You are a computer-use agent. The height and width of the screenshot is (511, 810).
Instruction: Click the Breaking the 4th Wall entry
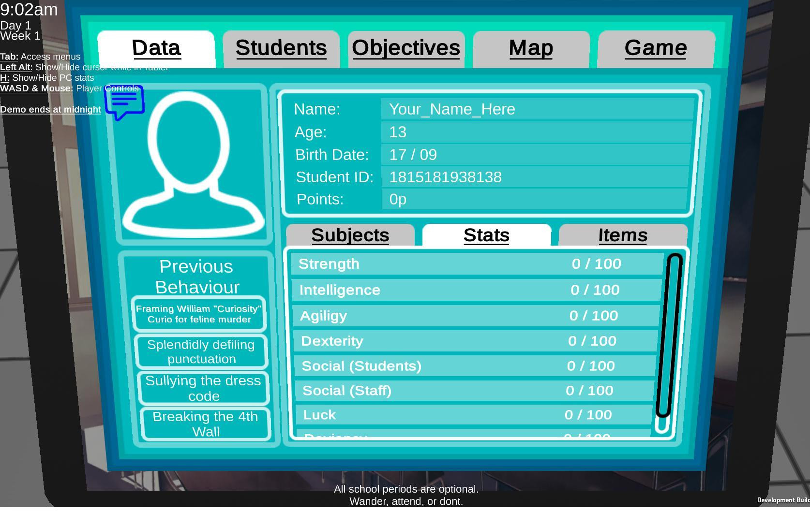point(206,424)
